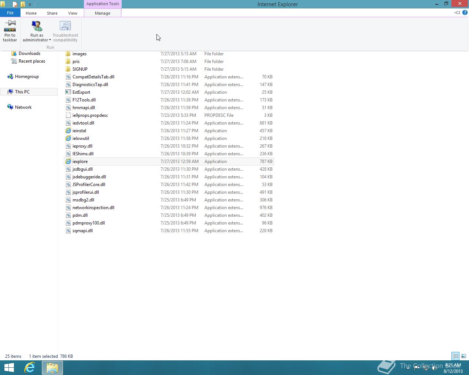Click the IEShims.dll file name
Screen dimensions: 469x375
point(83,154)
